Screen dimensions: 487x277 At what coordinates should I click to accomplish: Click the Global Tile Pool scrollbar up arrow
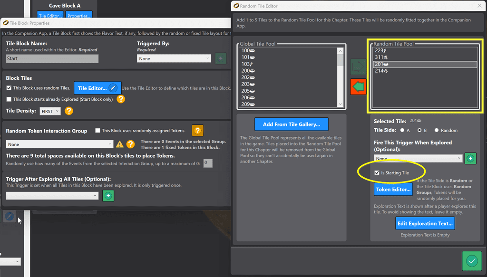pos(341,51)
